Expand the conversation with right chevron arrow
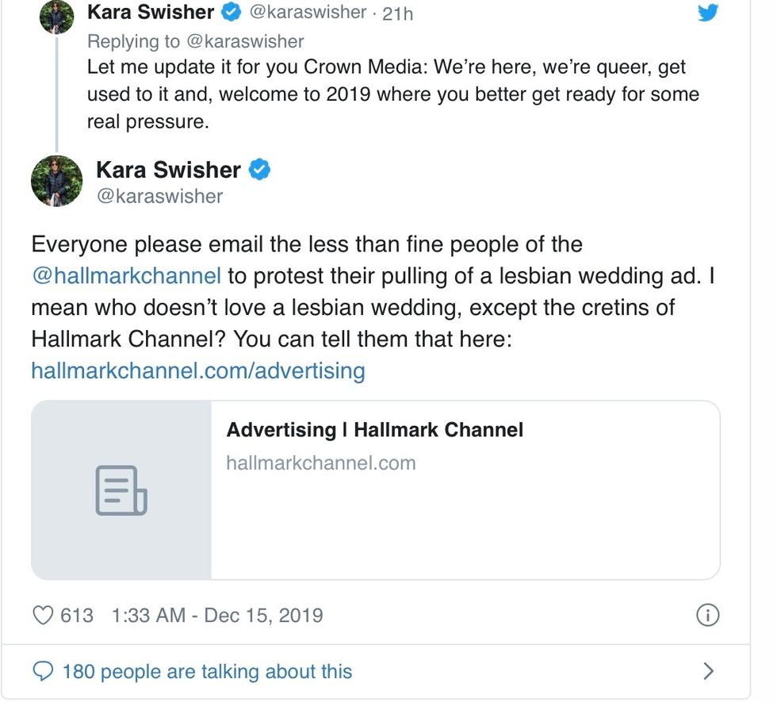This screenshot has width=777, height=702. pyautogui.click(x=709, y=671)
